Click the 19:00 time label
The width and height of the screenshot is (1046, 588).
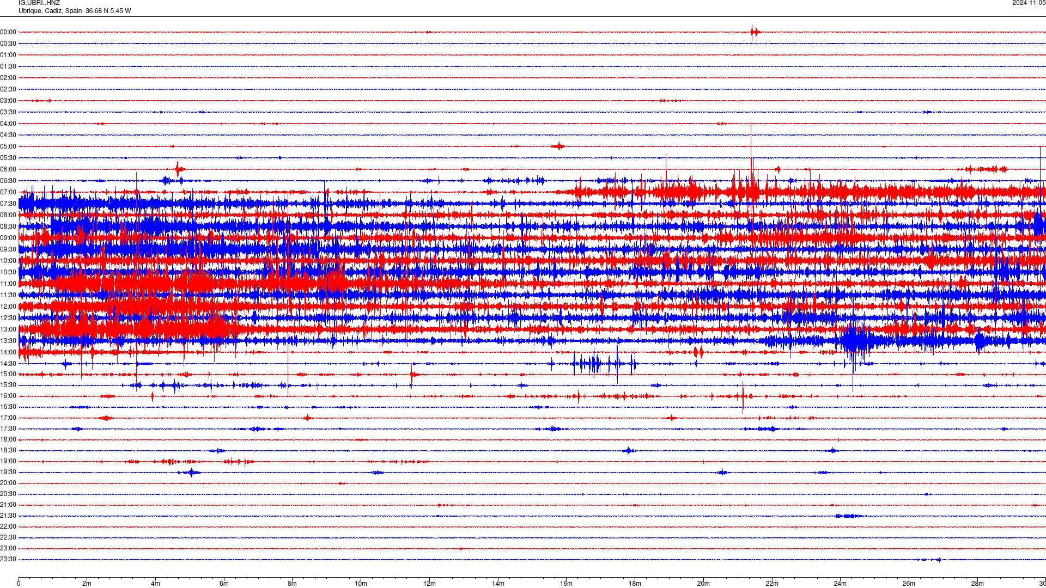click(x=8, y=461)
